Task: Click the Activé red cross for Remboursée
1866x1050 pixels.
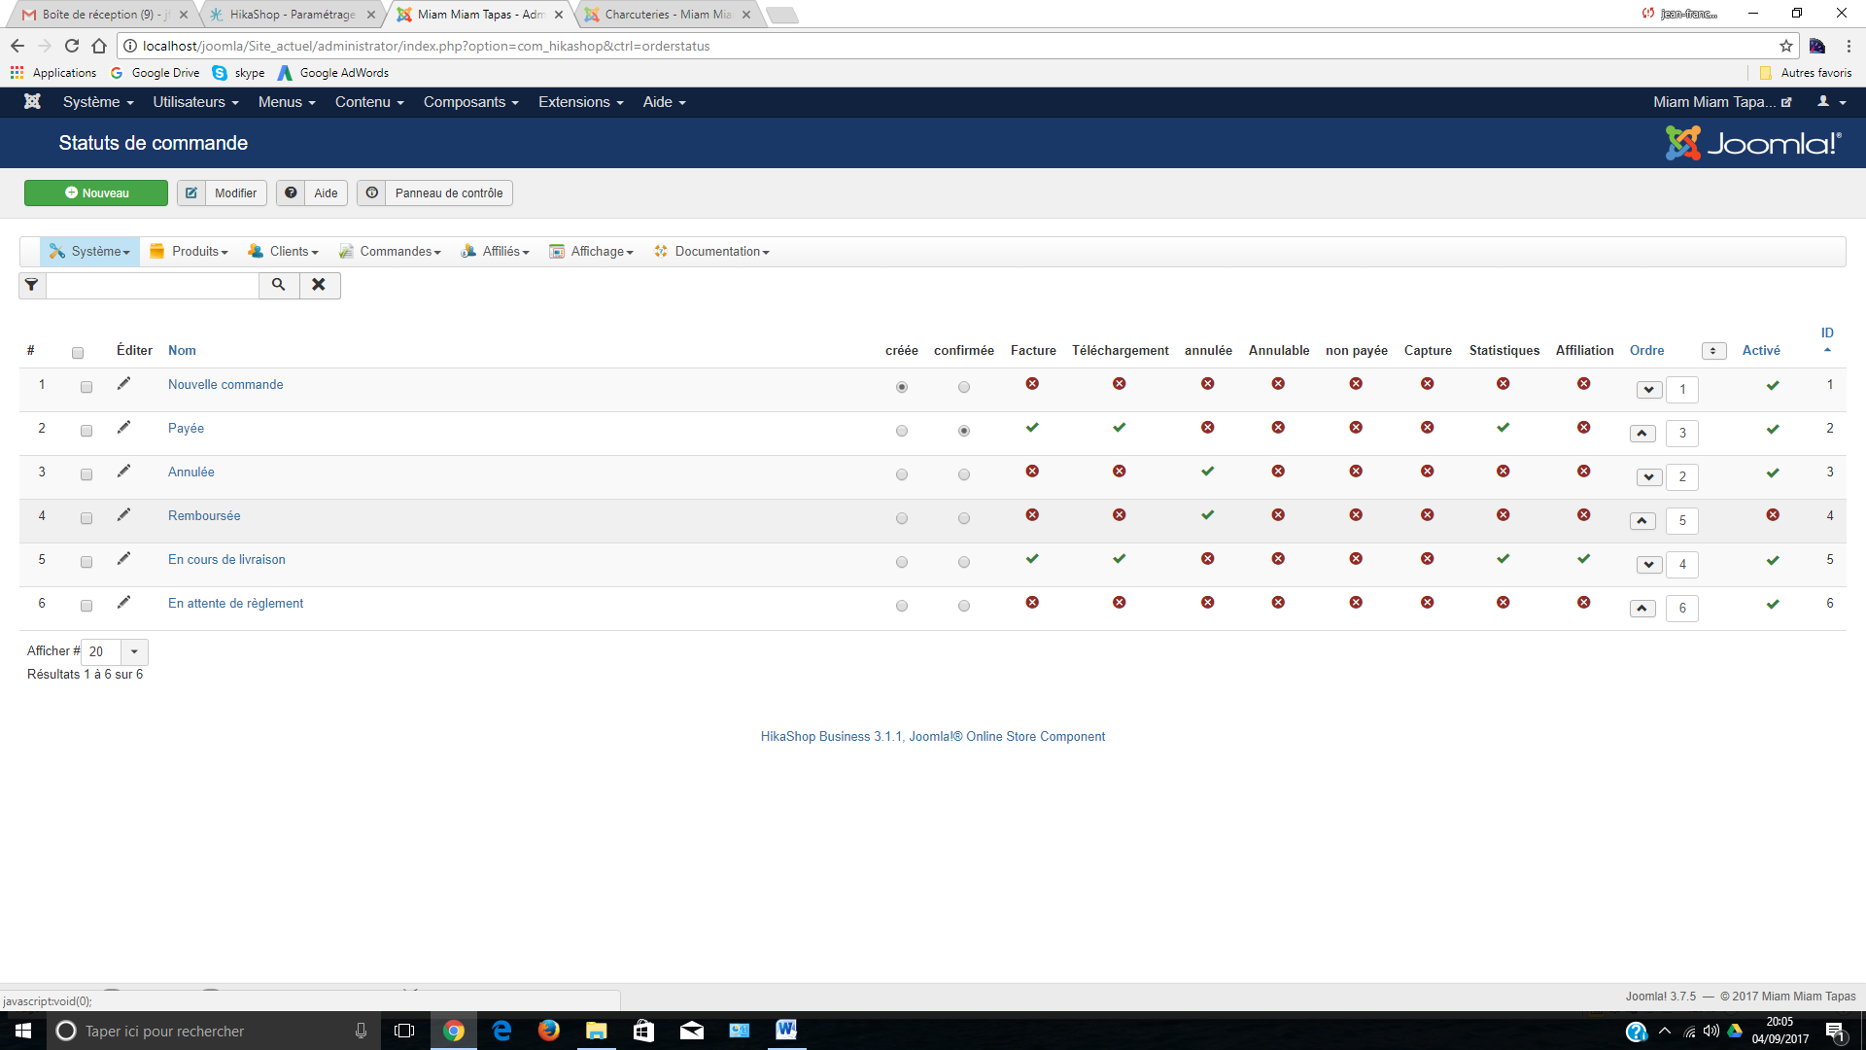Action: (1773, 515)
